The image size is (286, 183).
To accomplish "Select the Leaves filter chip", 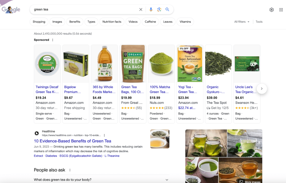I will coord(168,22).
